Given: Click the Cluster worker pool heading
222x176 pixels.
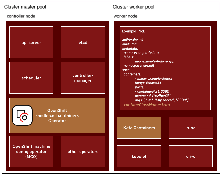Looking at the screenshot, I should tap(134, 7).
